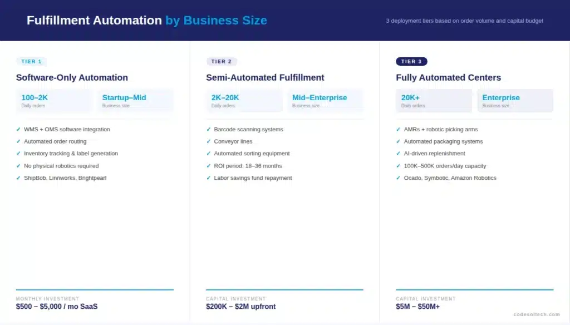Click checkmark beside Automated packaging systems
This screenshot has height=325, width=570.
coord(398,141)
